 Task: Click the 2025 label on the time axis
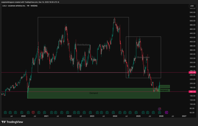click(138, 116)
